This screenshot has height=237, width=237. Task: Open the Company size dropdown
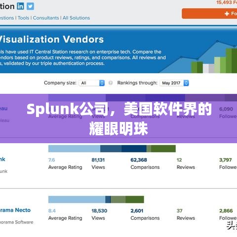[x=92, y=83]
